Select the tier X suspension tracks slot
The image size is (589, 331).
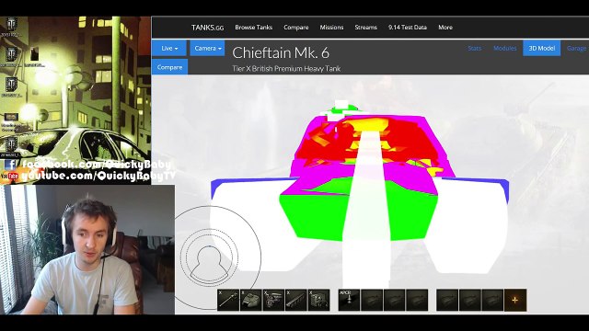pos(296,300)
